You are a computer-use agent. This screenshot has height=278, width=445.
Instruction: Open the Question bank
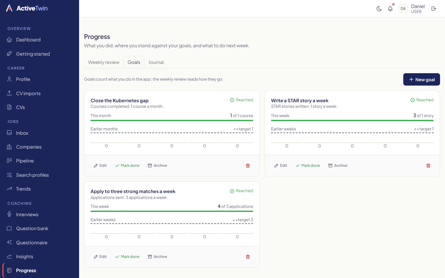pyautogui.click(x=40, y=228)
